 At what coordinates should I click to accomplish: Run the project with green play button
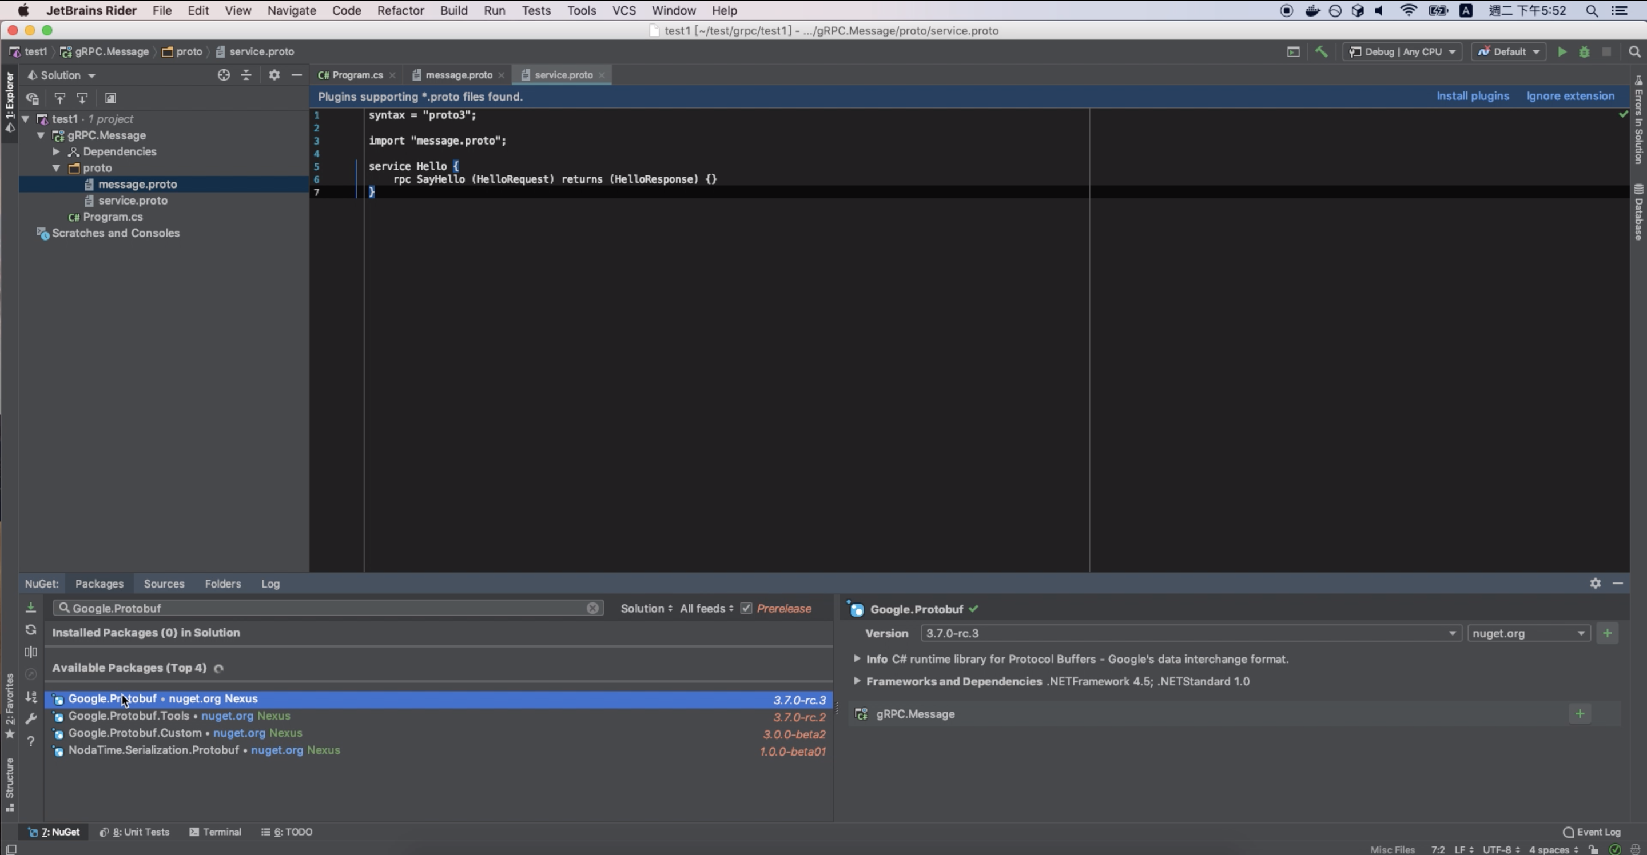[x=1562, y=52]
